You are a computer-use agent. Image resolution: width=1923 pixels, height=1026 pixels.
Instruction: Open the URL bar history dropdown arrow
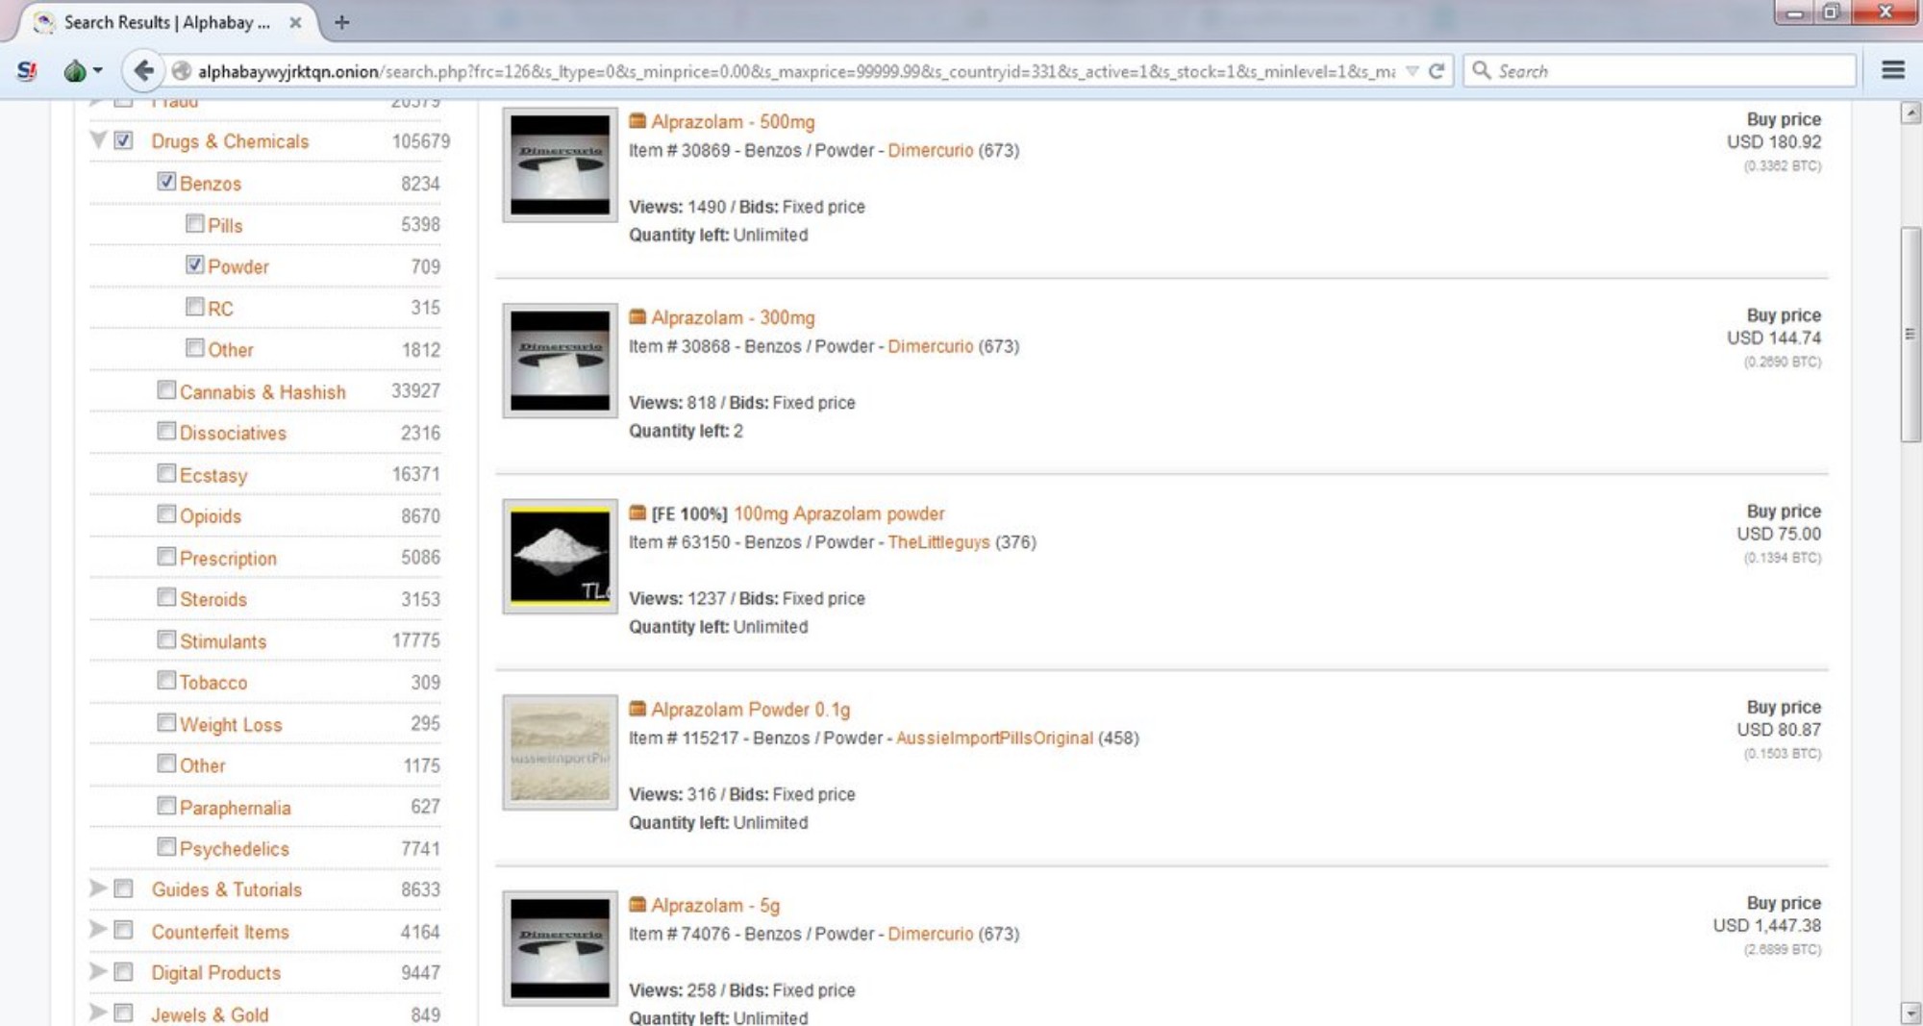1411,71
